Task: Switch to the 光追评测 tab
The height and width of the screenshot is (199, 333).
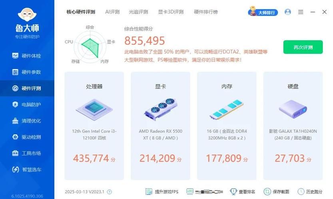Action: coord(138,12)
